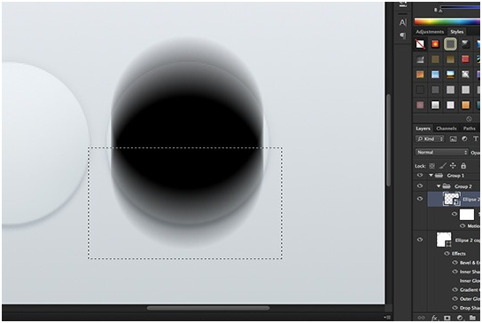Select the Styles tab

pyautogui.click(x=457, y=32)
